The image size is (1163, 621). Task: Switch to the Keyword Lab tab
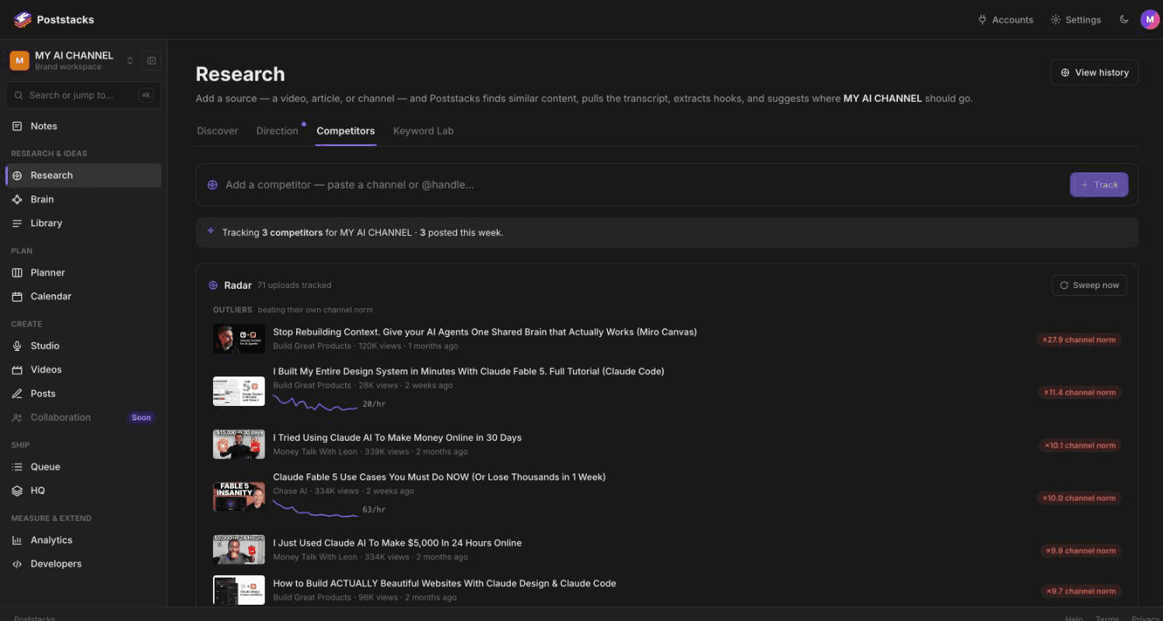click(x=424, y=130)
